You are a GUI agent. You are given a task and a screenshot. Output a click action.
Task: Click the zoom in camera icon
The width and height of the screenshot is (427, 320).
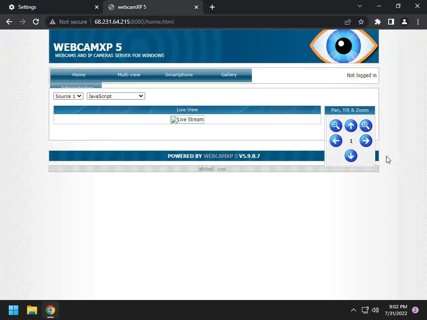click(x=366, y=126)
